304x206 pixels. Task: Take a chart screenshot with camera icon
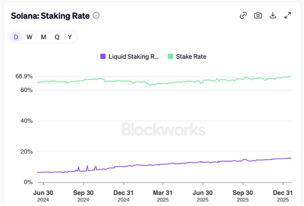(258, 15)
